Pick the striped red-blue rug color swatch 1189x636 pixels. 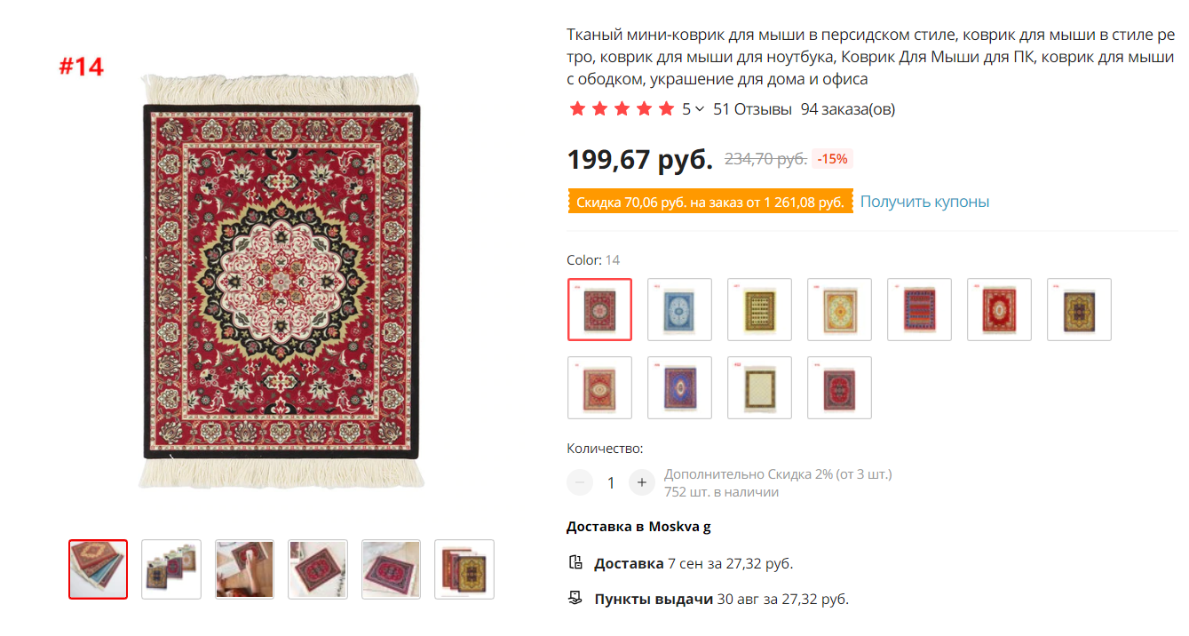tap(919, 310)
